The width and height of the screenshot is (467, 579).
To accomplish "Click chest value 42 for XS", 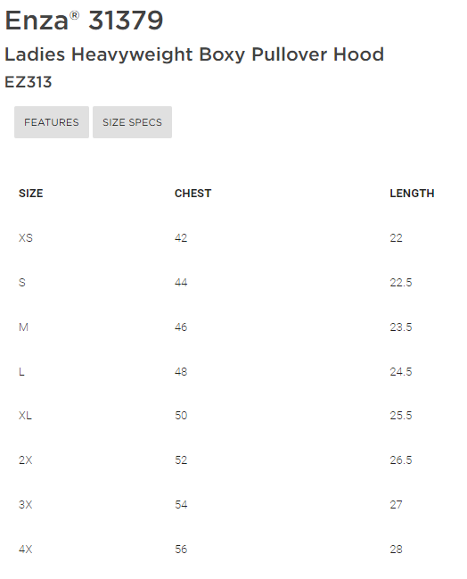I will point(181,238).
